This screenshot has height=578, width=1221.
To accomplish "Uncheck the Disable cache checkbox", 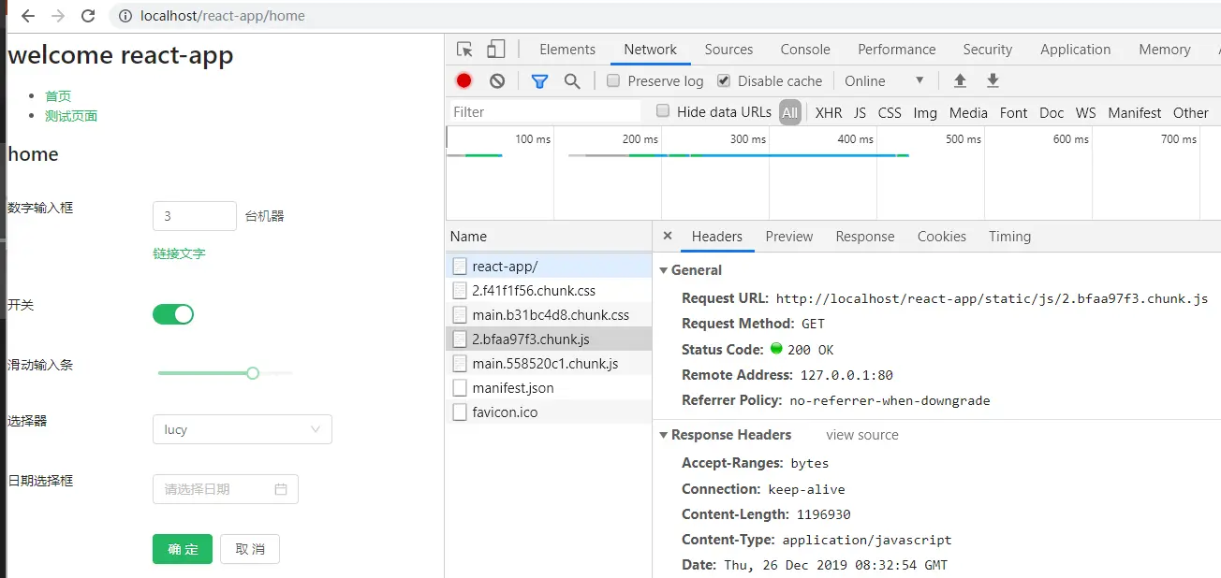I will click(723, 81).
